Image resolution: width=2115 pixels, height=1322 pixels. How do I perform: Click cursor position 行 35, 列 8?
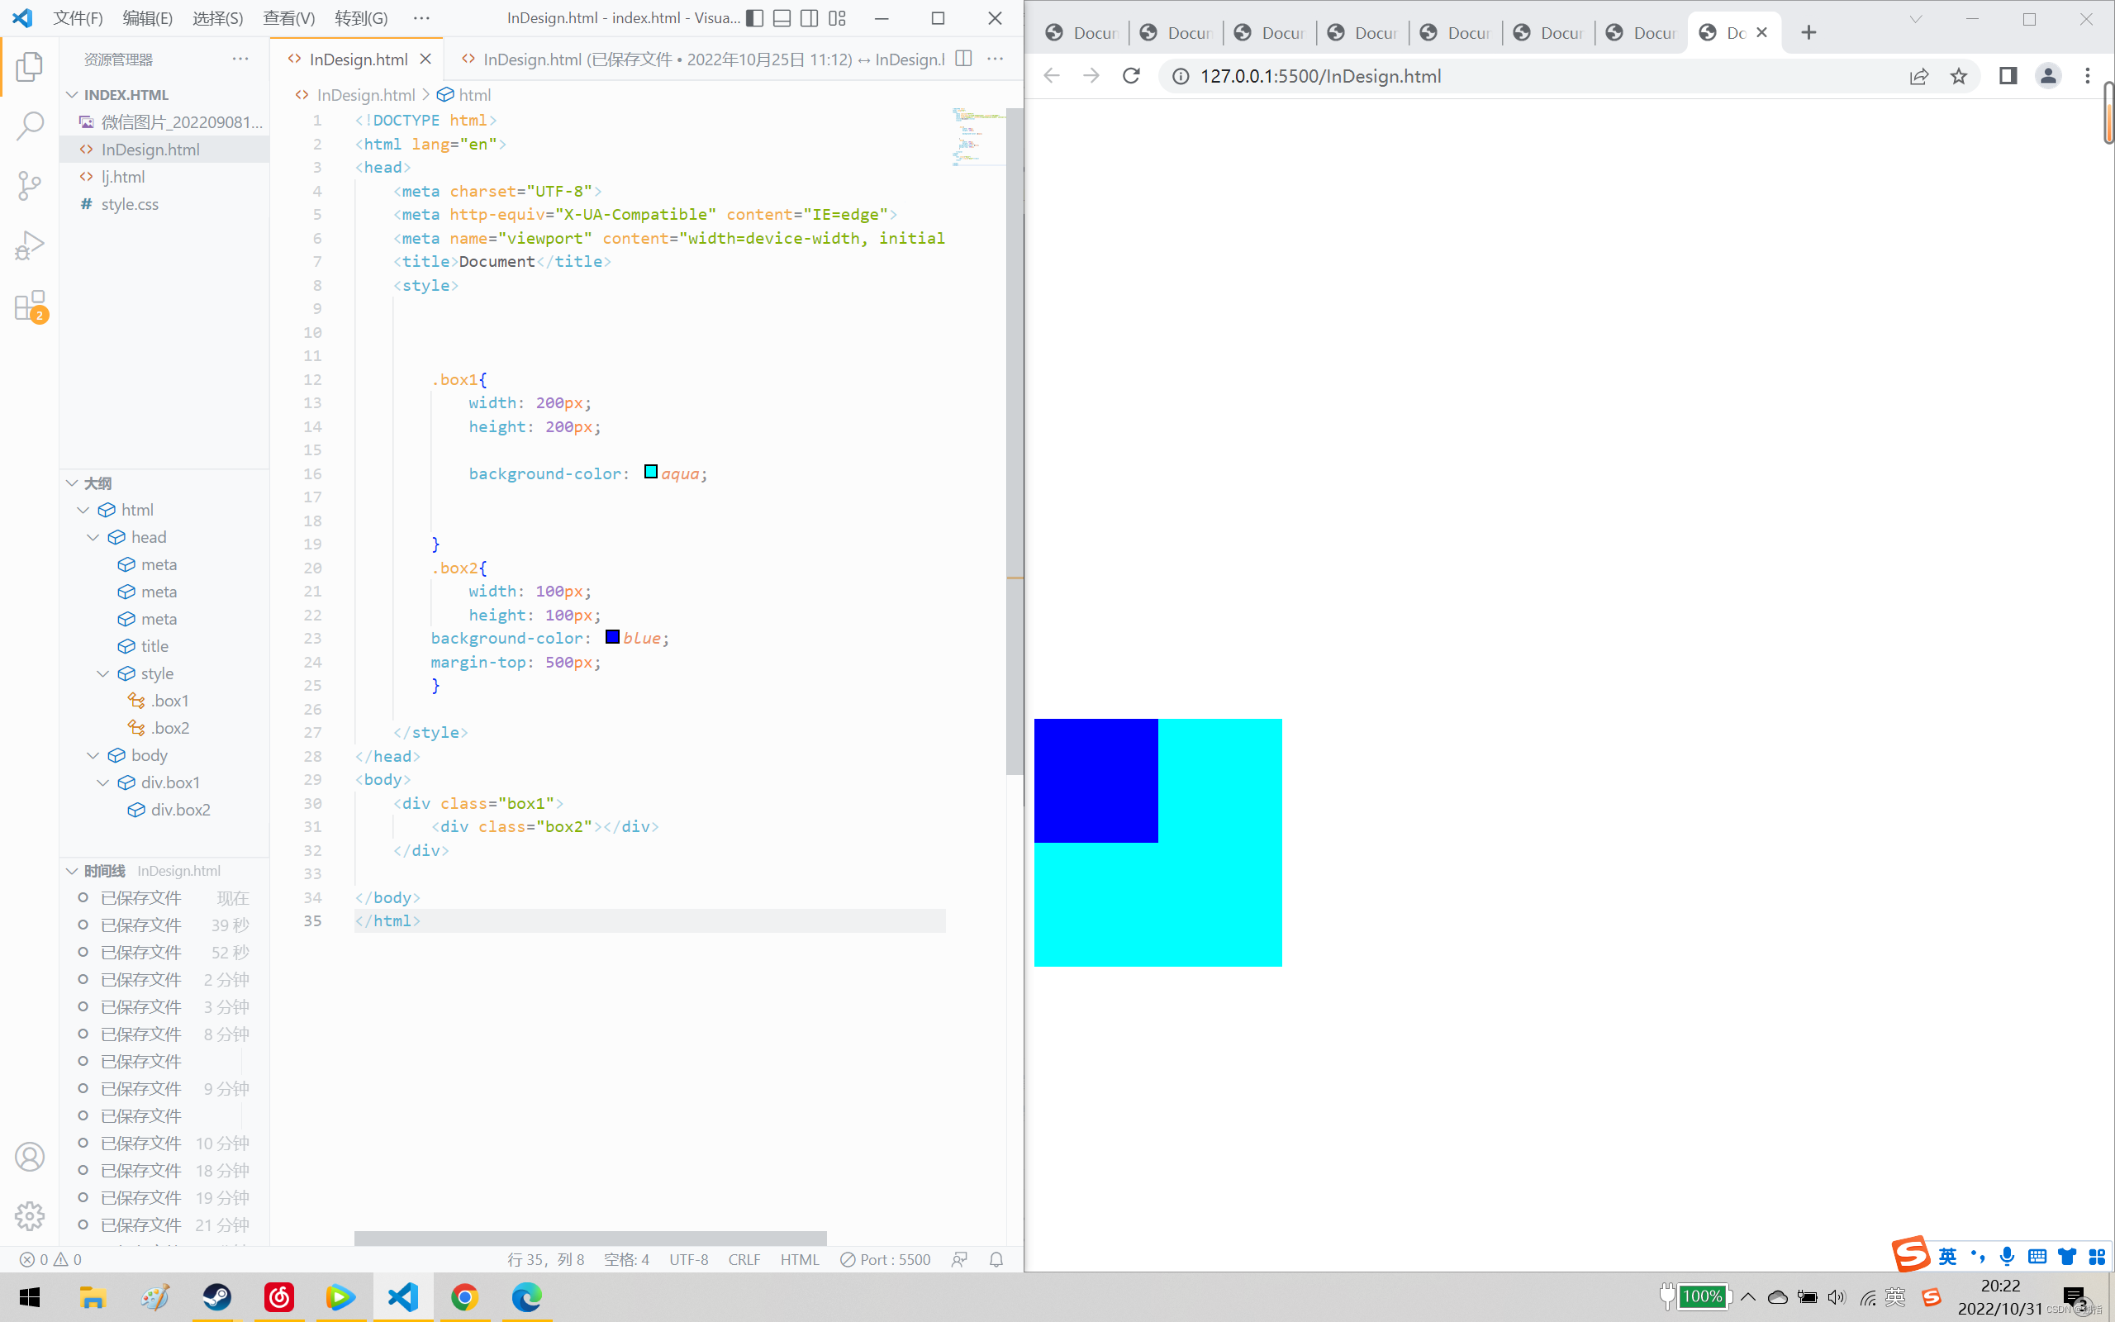click(x=545, y=1259)
